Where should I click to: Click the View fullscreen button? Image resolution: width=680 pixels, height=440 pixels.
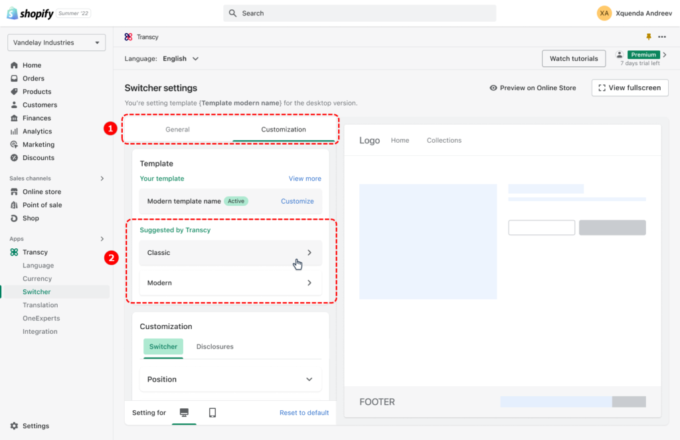(630, 88)
